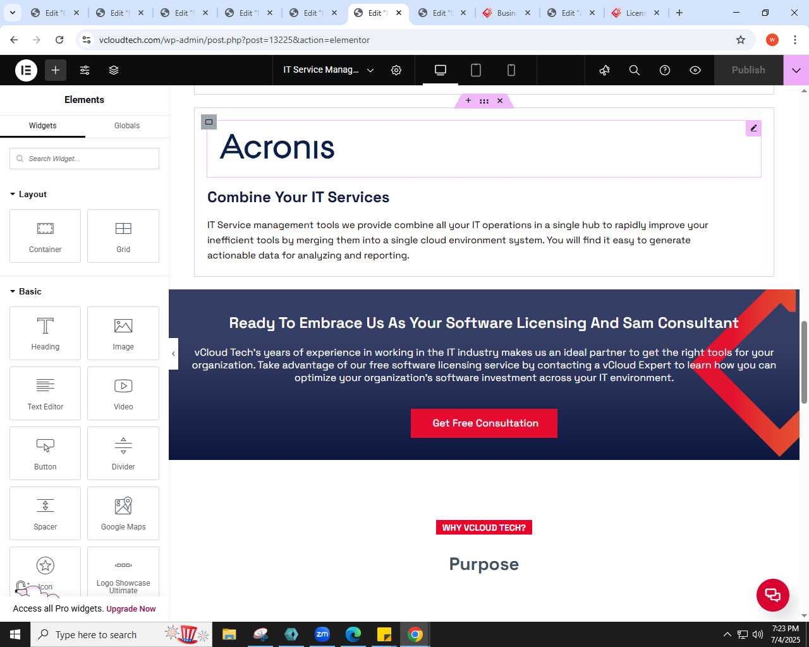Delete the container via the handle X
Screen dimensions: 809x647
tap(500, 100)
